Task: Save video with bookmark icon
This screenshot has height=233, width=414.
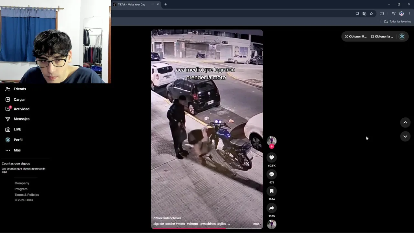Action: point(272,191)
